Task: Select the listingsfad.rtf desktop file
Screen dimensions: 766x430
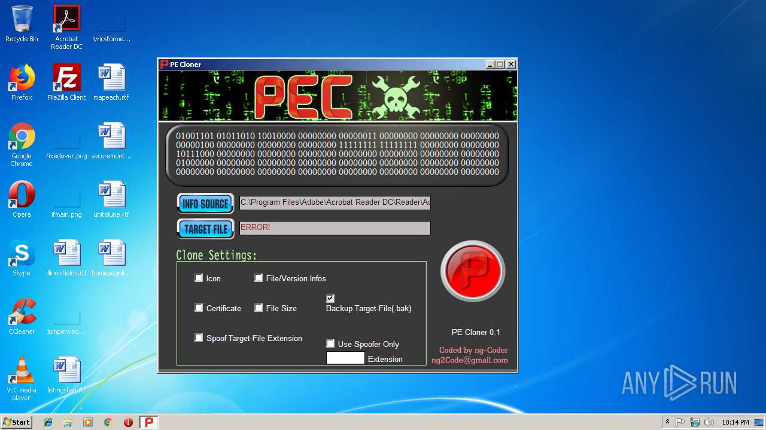Action: point(66,375)
